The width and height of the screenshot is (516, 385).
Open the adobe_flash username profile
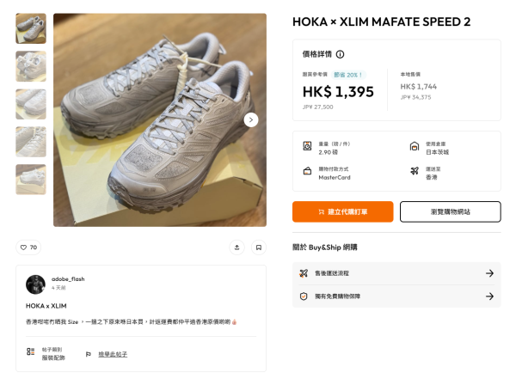point(68,279)
